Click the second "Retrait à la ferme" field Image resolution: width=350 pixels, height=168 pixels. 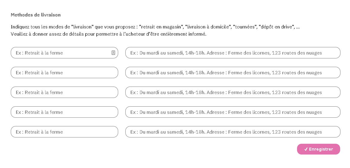point(64,72)
